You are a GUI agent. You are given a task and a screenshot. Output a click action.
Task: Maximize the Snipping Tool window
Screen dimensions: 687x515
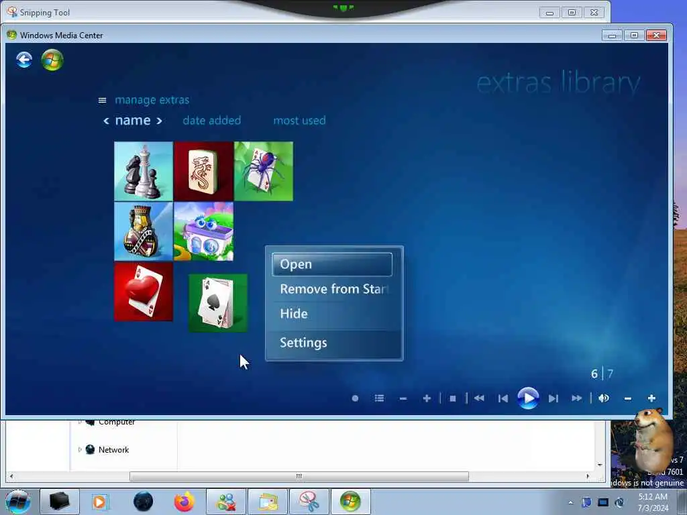[x=572, y=13]
